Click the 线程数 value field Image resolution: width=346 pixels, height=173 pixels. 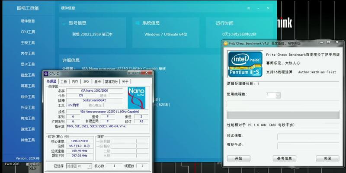pyautogui.click(x=142, y=166)
